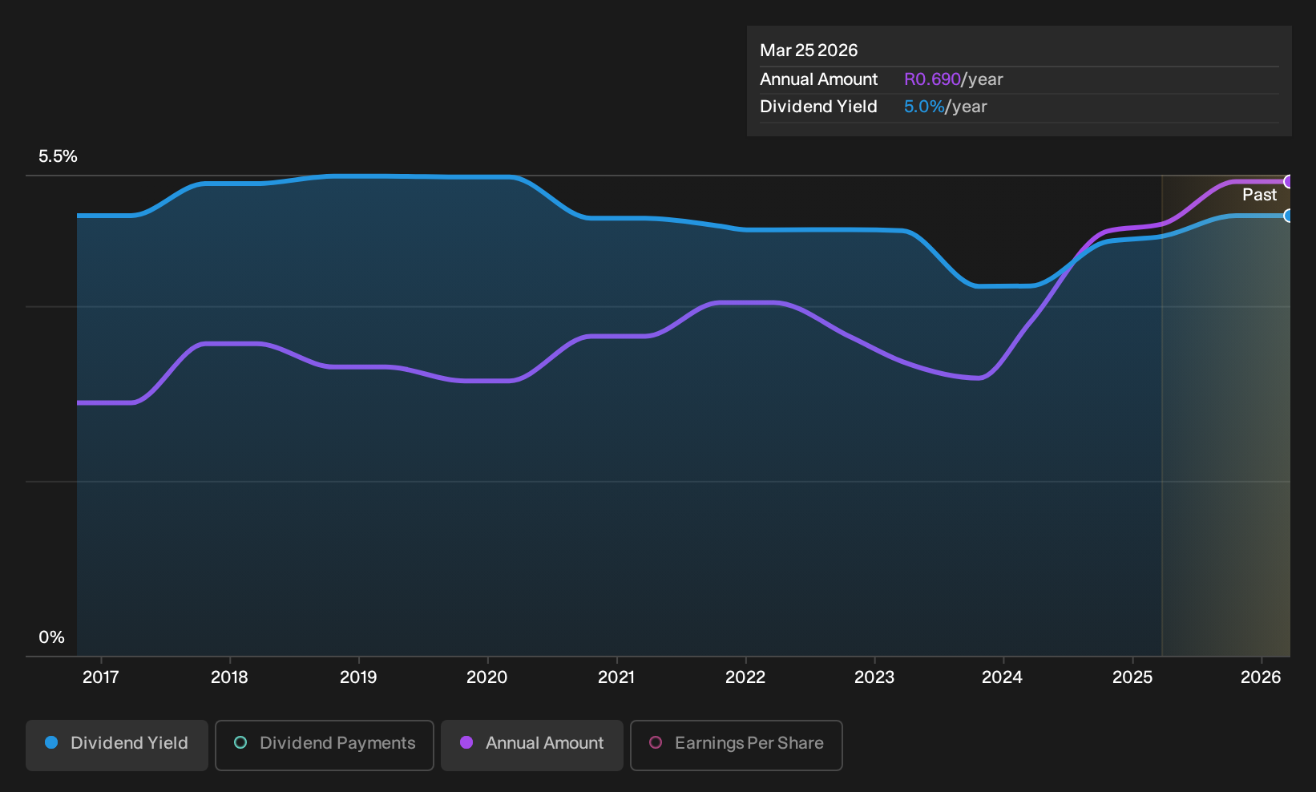Enable the Earnings Per Share series
1316x792 pixels.
click(737, 746)
